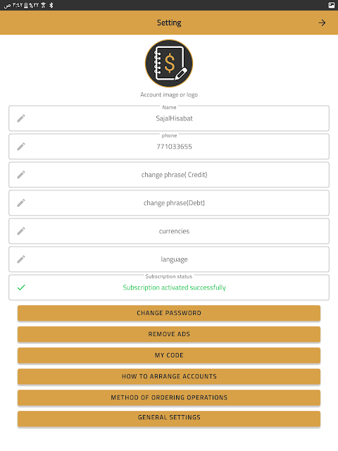Open GENERAL SETTINGS
This screenshot has width=338, height=451.
[x=169, y=419]
